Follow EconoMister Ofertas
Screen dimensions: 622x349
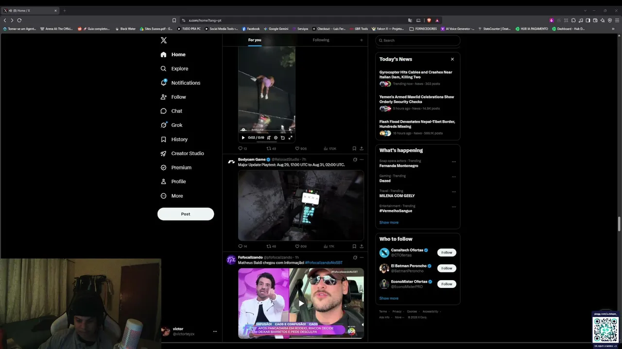point(447,284)
